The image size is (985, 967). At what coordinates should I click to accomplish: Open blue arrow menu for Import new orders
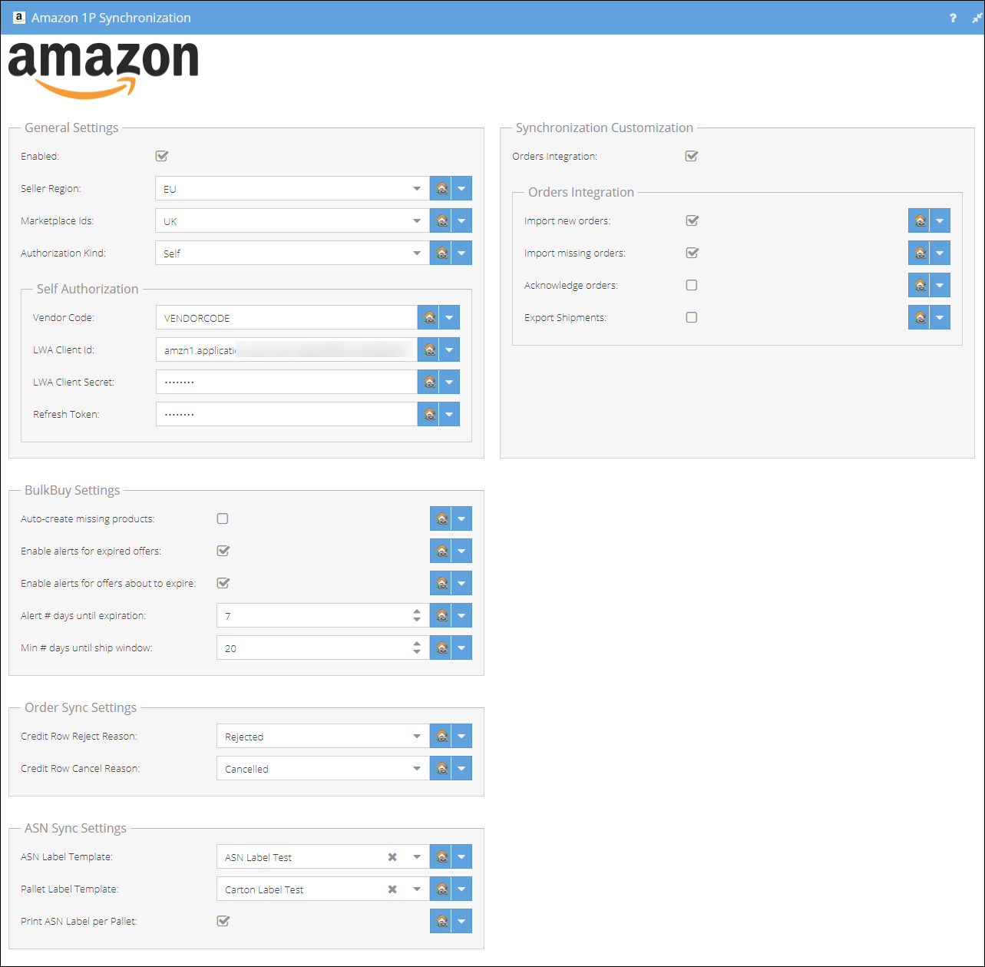tap(940, 220)
